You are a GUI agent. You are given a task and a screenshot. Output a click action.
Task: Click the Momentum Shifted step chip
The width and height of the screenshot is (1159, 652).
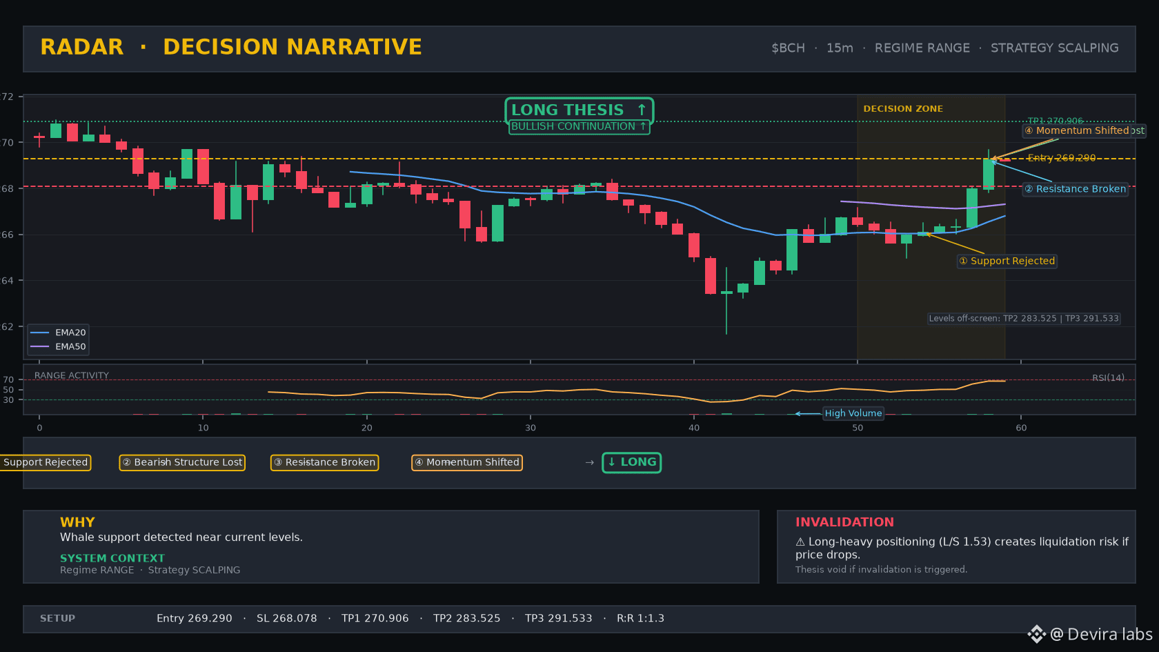tap(467, 462)
